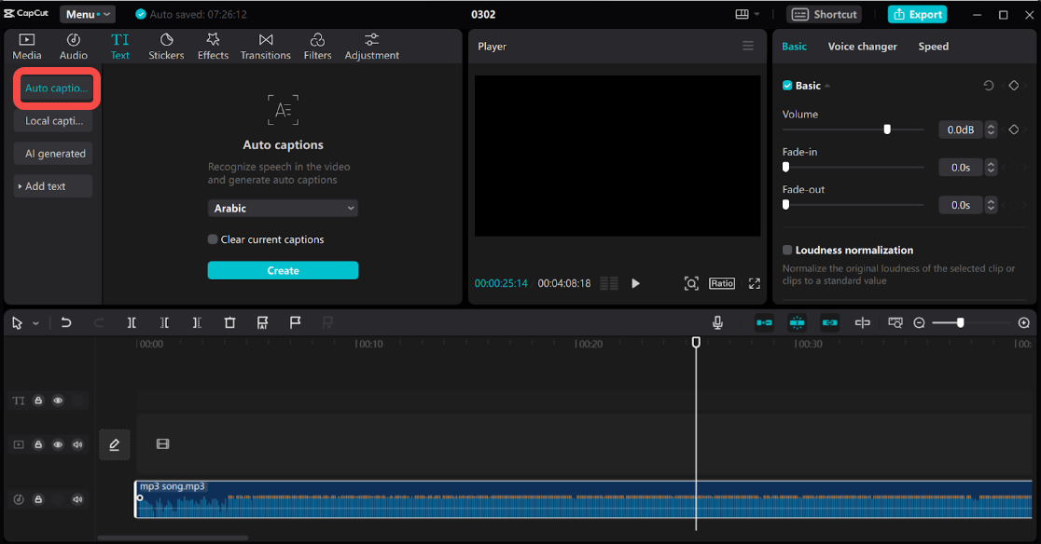
Task: Open the Menu dropdown
Action: coord(88,14)
